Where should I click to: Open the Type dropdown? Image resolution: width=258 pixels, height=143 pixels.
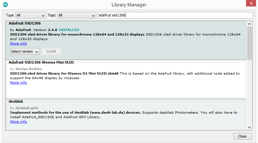tap(31, 15)
